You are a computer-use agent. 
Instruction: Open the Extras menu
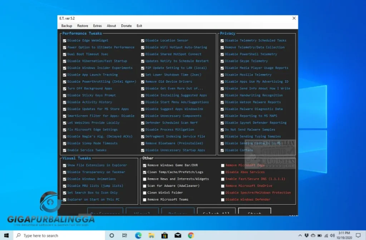click(97, 25)
